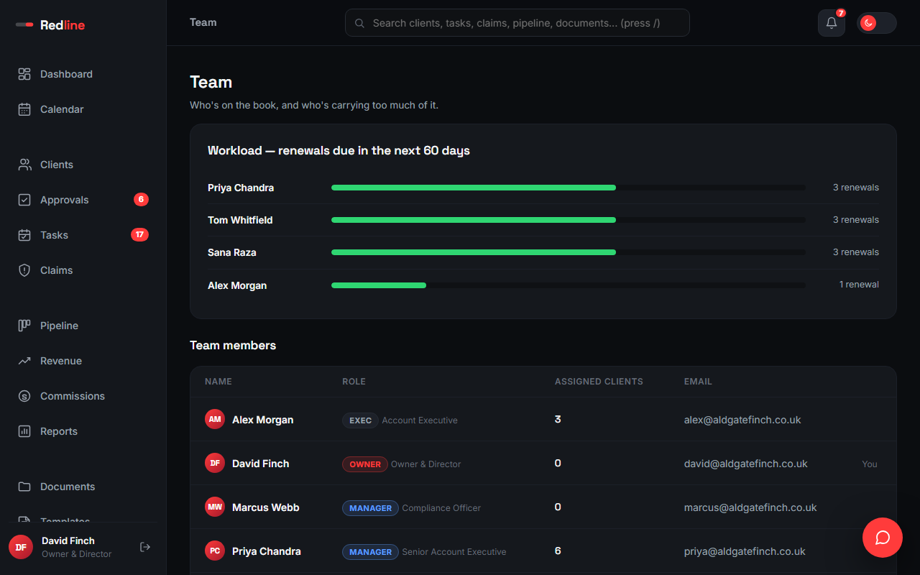
Task: Click the Revenue trend arrow icon
Action: 24,361
